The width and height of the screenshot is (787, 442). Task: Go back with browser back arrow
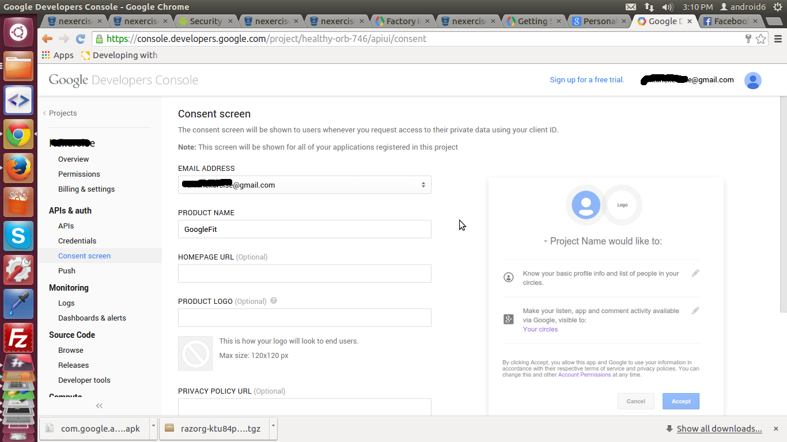pos(47,39)
